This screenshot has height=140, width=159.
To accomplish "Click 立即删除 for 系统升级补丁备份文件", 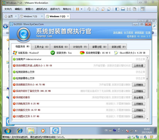I will tap(139, 91).
